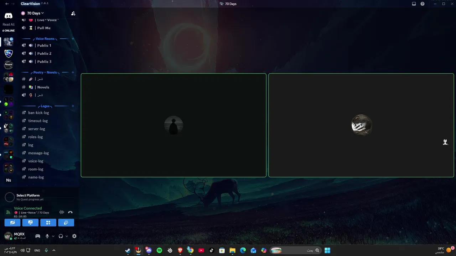Click the voice connection signal icon
This screenshot has width=456, height=256.
(8, 212)
